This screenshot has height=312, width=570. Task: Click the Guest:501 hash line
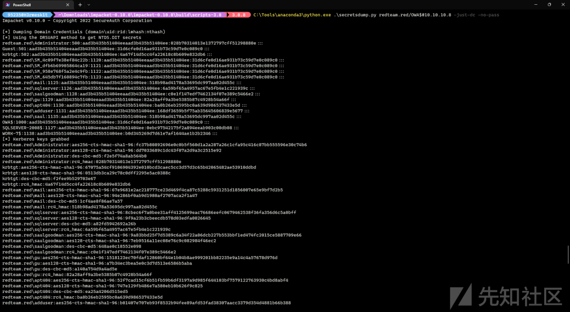(106, 49)
